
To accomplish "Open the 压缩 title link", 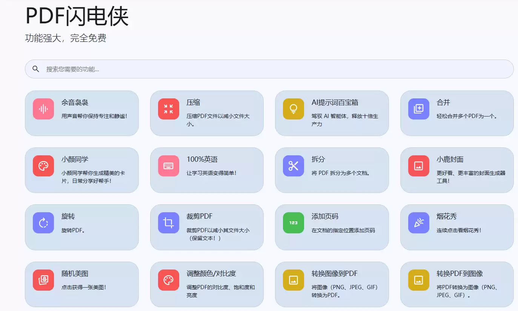I will click(x=193, y=103).
